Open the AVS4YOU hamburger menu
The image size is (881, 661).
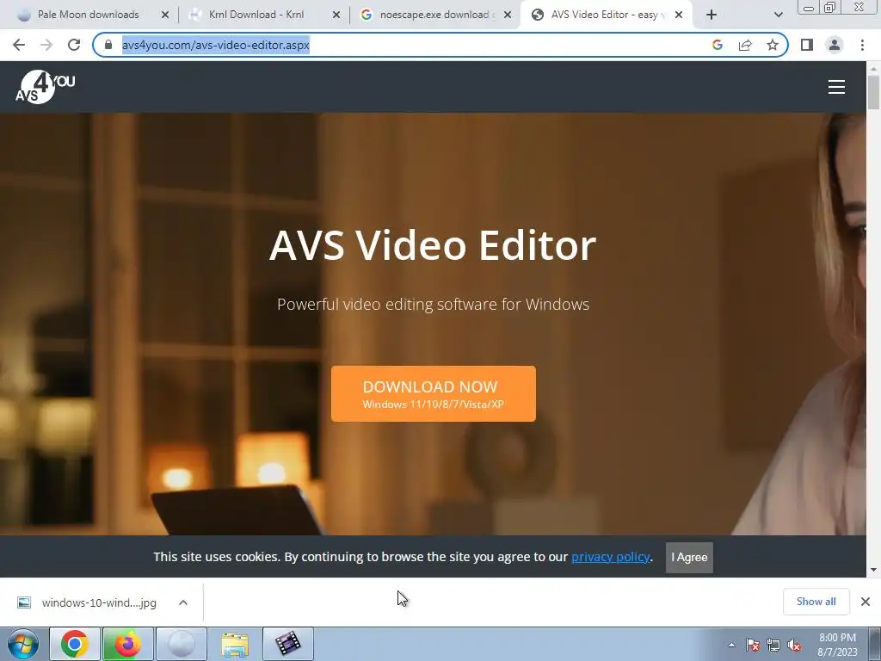(836, 87)
